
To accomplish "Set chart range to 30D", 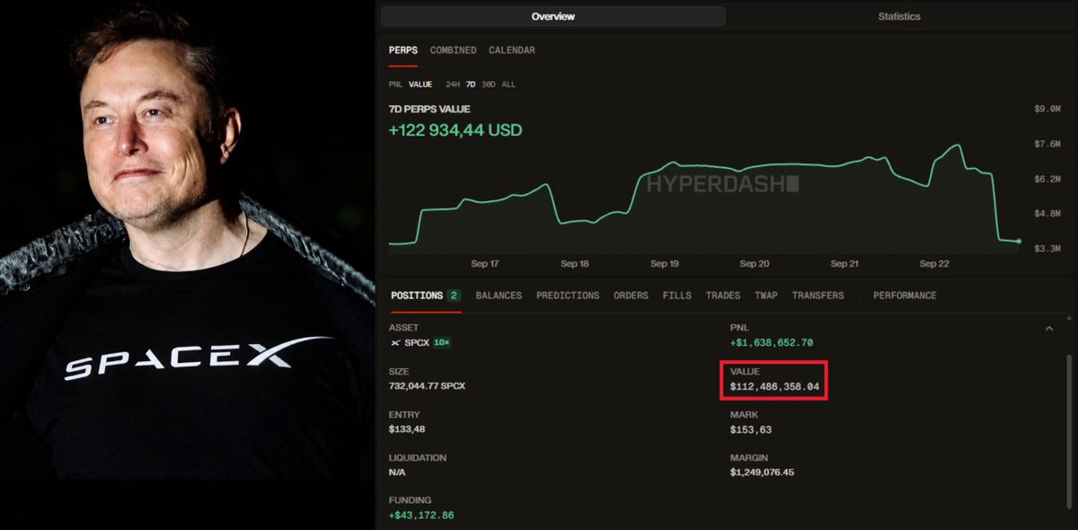I will [x=489, y=84].
